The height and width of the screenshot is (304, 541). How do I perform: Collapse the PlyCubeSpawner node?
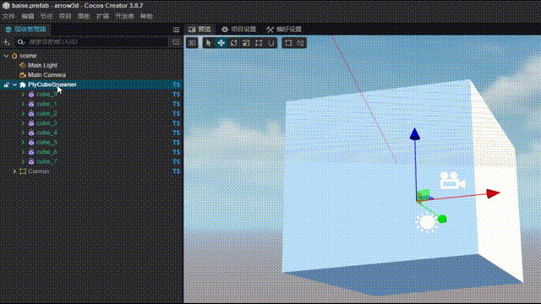pyautogui.click(x=14, y=84)
